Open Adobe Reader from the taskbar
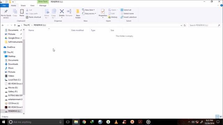223x125 pixels. point(140,122)
